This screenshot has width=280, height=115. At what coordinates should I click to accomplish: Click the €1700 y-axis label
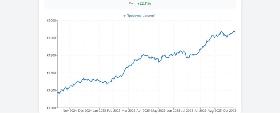51,73
